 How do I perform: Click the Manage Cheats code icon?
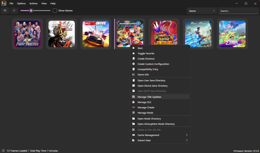coord(134,107)
